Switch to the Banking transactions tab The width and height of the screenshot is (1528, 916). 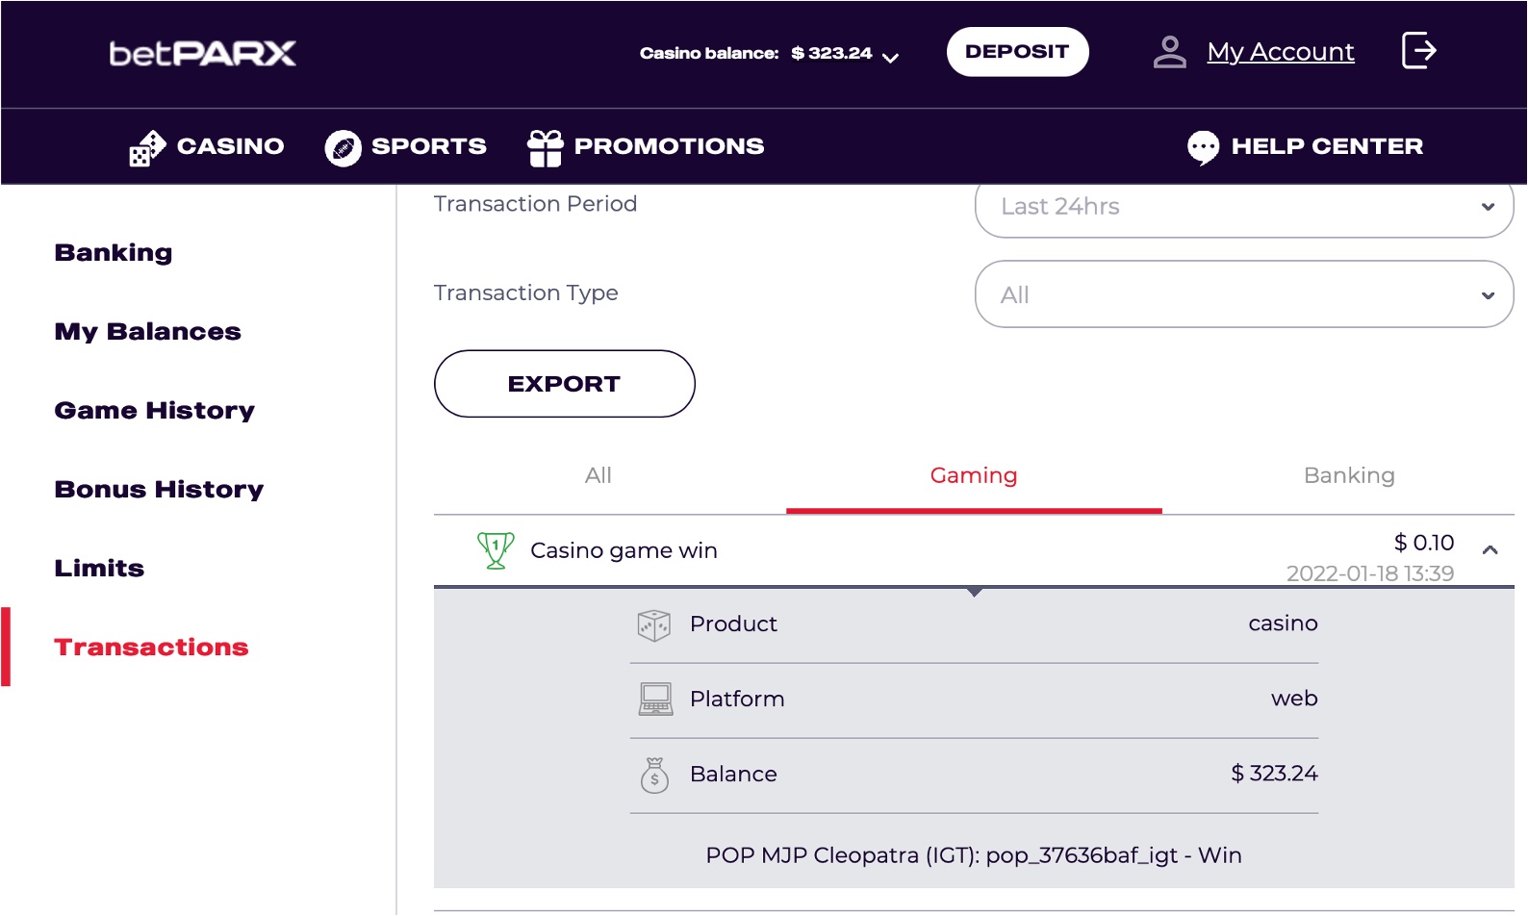point(1349,475)
